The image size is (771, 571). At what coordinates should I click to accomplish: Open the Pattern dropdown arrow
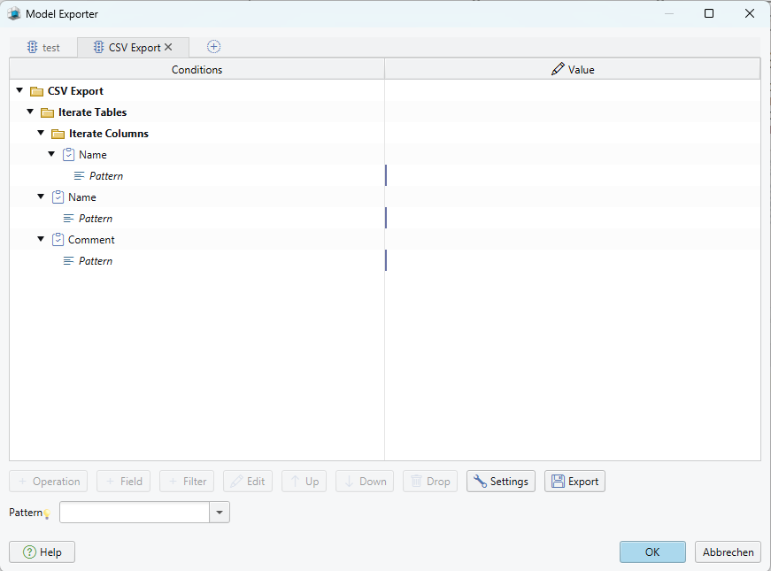220,513
